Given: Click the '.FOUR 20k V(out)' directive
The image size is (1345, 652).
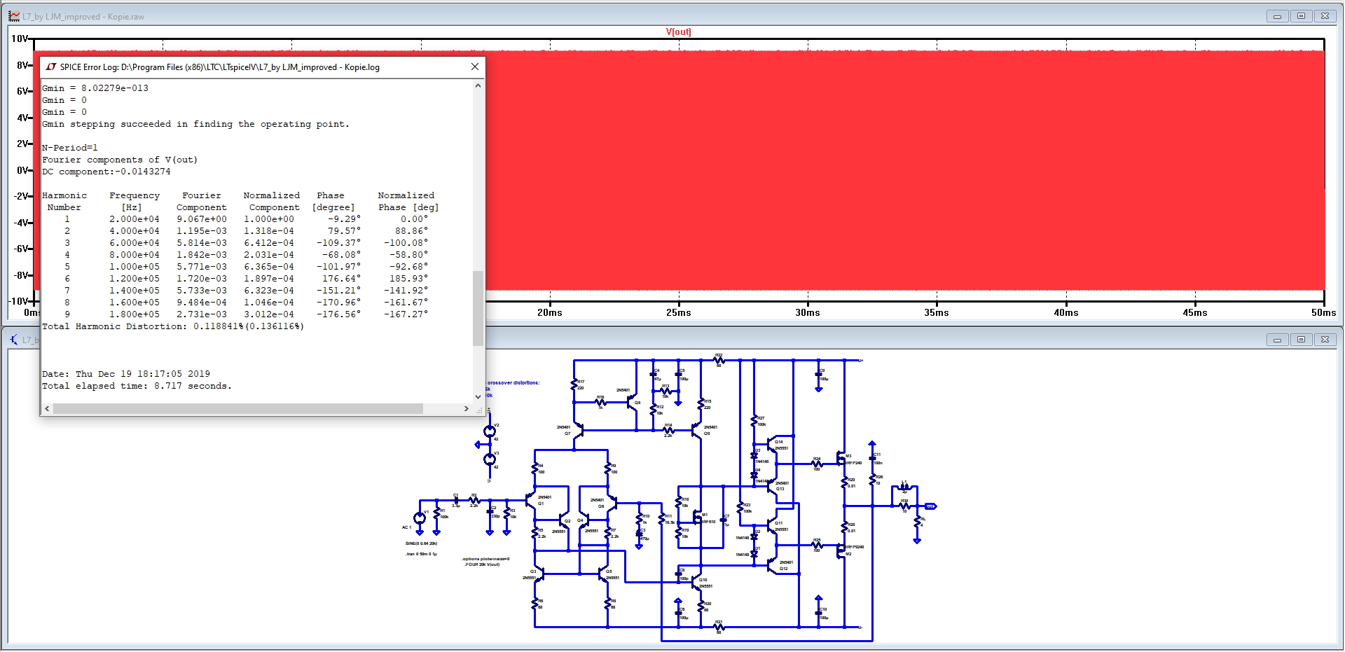Looking at the screenshot, I should 482,564.
